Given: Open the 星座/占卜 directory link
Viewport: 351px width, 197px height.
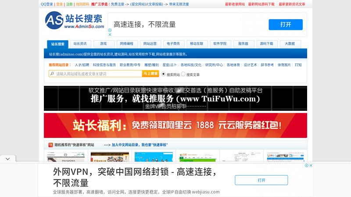Looking at the screenshot, I should pos(169,65).
